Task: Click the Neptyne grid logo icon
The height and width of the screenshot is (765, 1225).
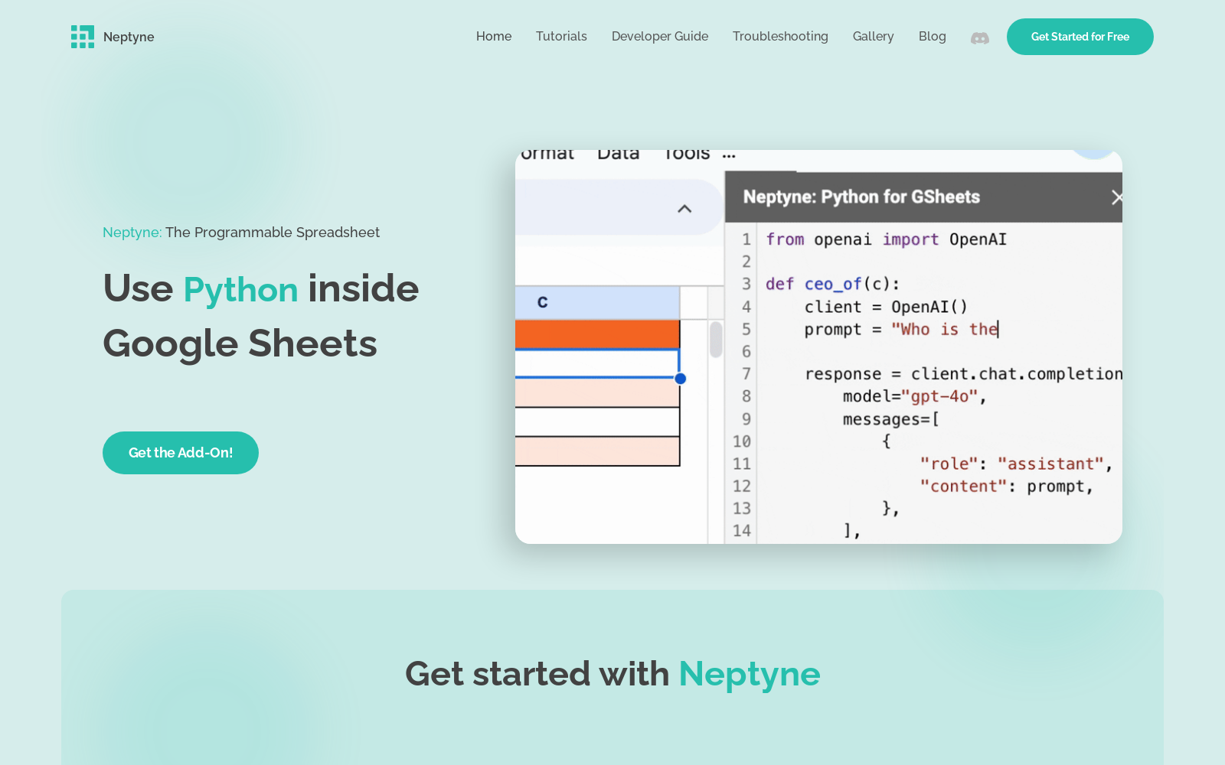Action: [x=83, y=37]
